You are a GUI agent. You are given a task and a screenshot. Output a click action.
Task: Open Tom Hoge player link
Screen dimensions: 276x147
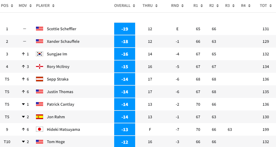(x=56, y=142)
